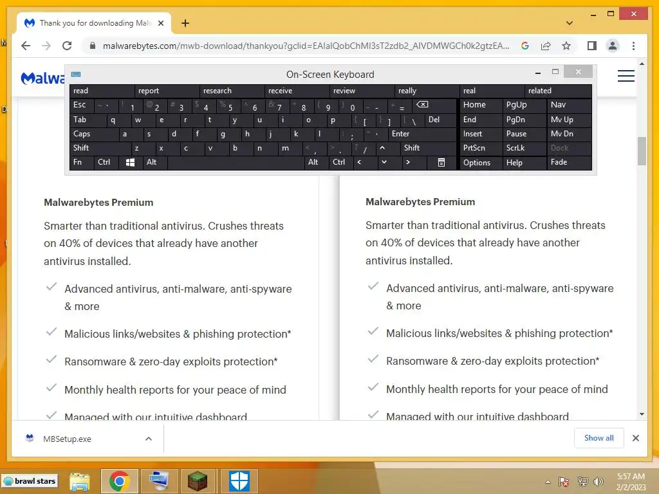659x494 pixels.
Task: Click the volume speaker tray icon
Action: tap(598, 482)
